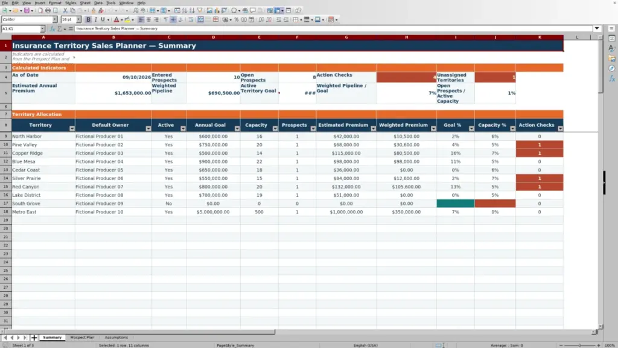Click the Name Box showing A1:K1

21,29
